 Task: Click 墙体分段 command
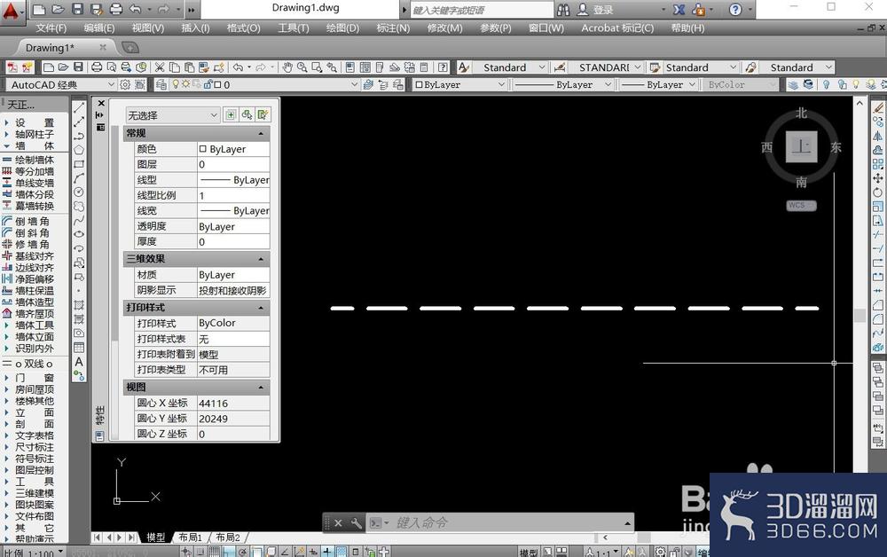tap(35, 194)
